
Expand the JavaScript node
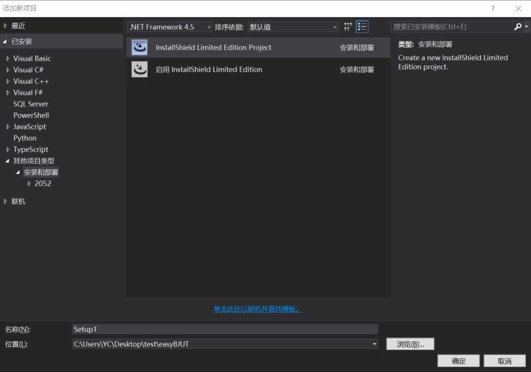pyautogui.click(x=8, y=127)
